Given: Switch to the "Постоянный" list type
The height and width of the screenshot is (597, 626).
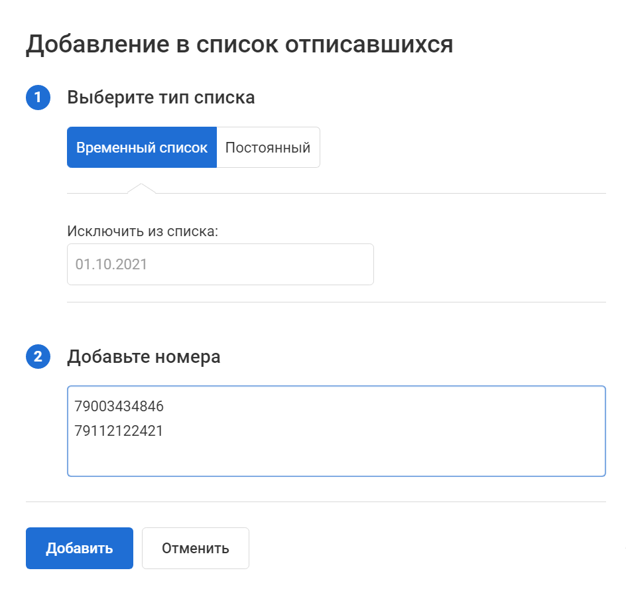Looking at the screenshot, I should coord(268,147).
